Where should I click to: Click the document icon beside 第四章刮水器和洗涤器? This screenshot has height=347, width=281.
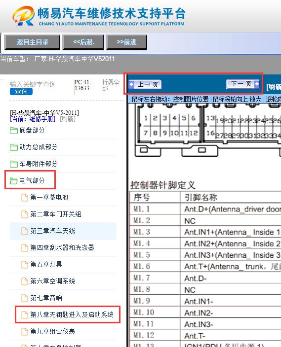coord(24,247)
